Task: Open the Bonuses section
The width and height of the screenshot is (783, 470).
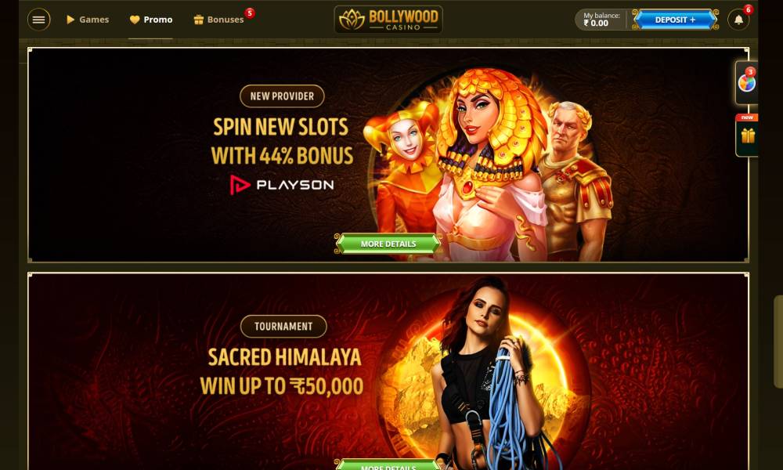Action: [x=218, y=20]
